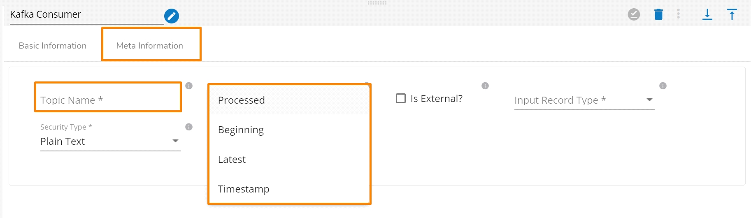The height and width of the screenshot is (218, 751).
Task: Show the info tooltip for Input Record Type
Action: (663, 86)
